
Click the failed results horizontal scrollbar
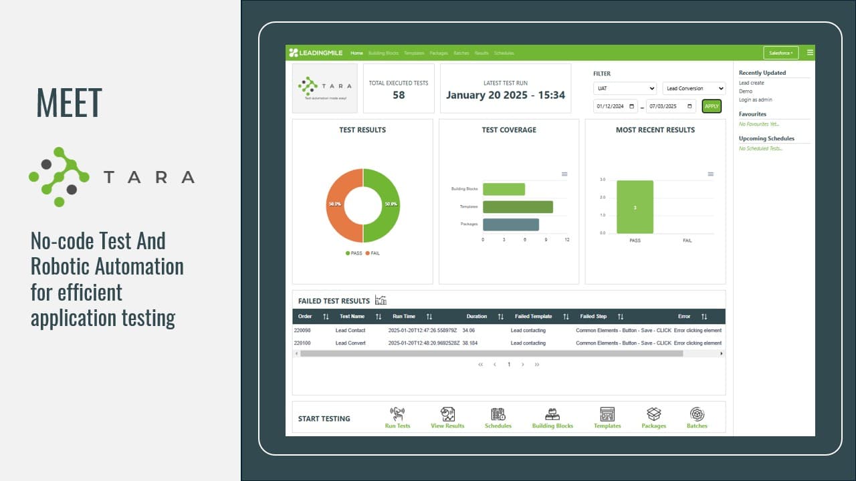[492, 353]
